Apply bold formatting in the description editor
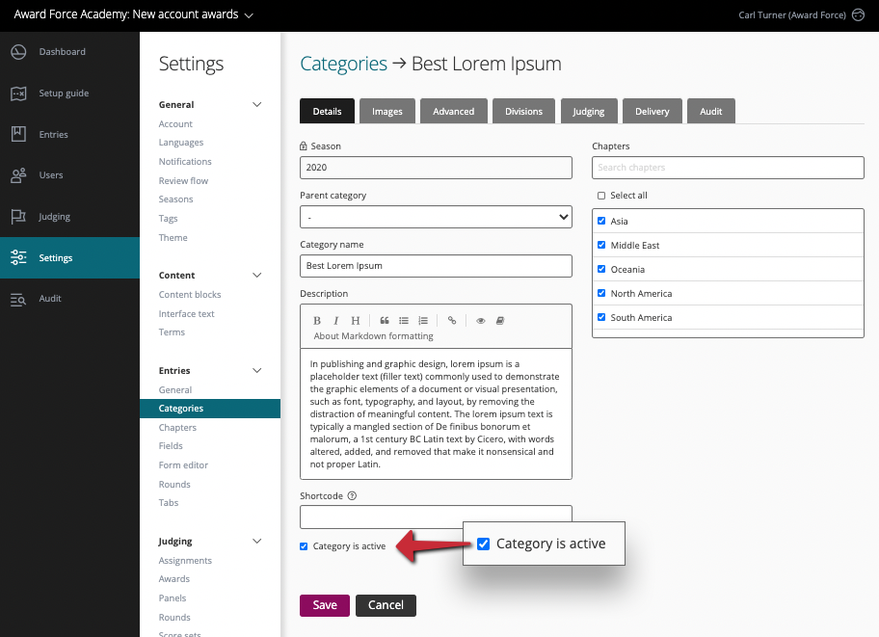This screenshot has height=637, width=879. pyautogui.click(x=316, y=320)
